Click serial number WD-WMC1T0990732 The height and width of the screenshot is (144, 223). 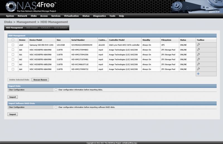click(80, 69)
